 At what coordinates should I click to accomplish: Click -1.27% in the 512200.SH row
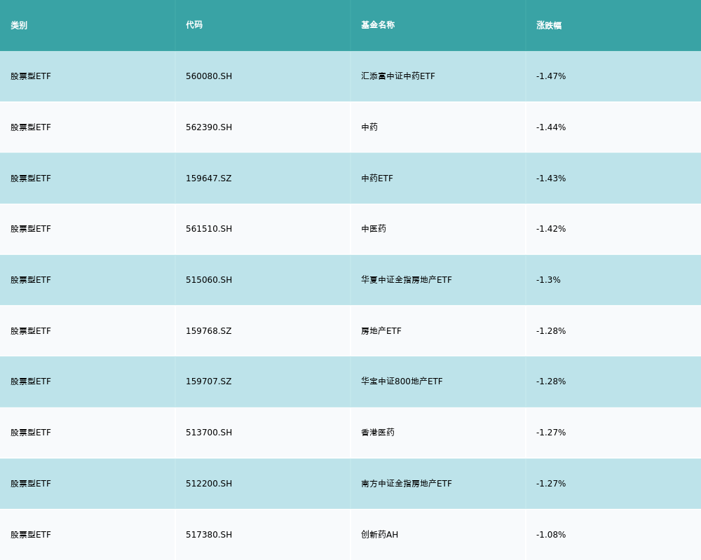551,484
